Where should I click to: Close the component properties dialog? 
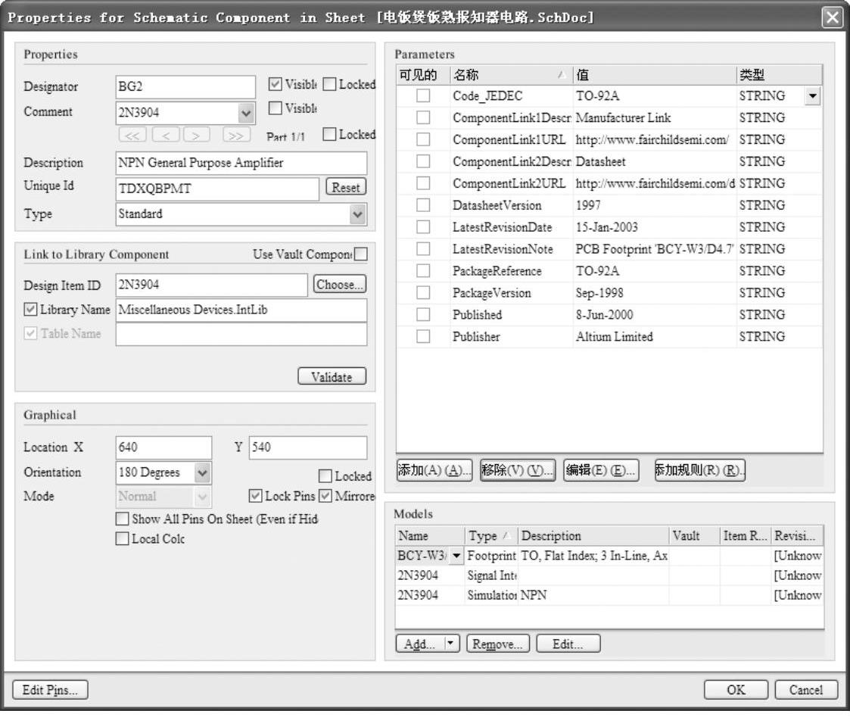(x=833, y=17)
